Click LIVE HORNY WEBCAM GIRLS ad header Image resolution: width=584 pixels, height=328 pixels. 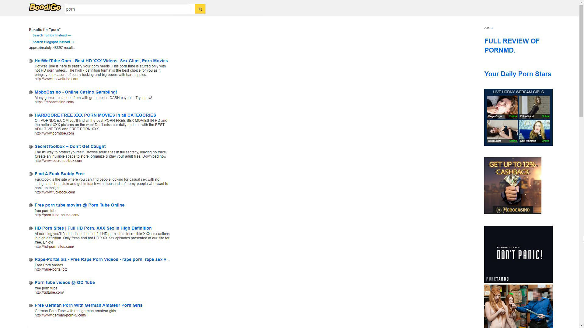[518, 92]
